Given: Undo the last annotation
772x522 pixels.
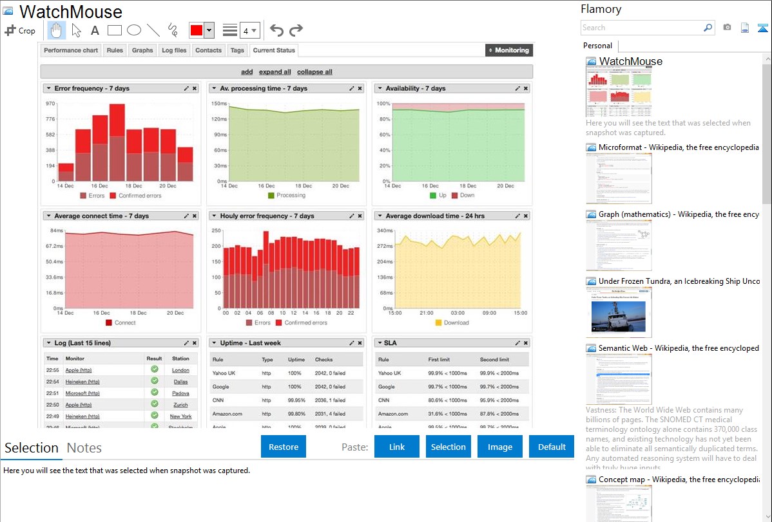Looking at the screenshot, I should point(276,30).
